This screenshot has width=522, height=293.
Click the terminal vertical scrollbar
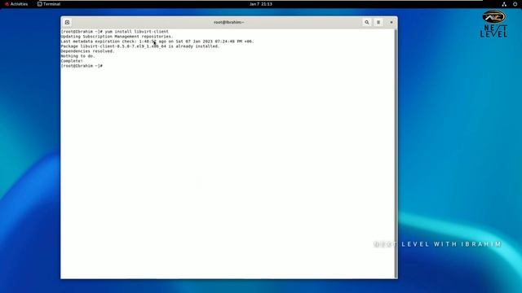tap(396, 154)
